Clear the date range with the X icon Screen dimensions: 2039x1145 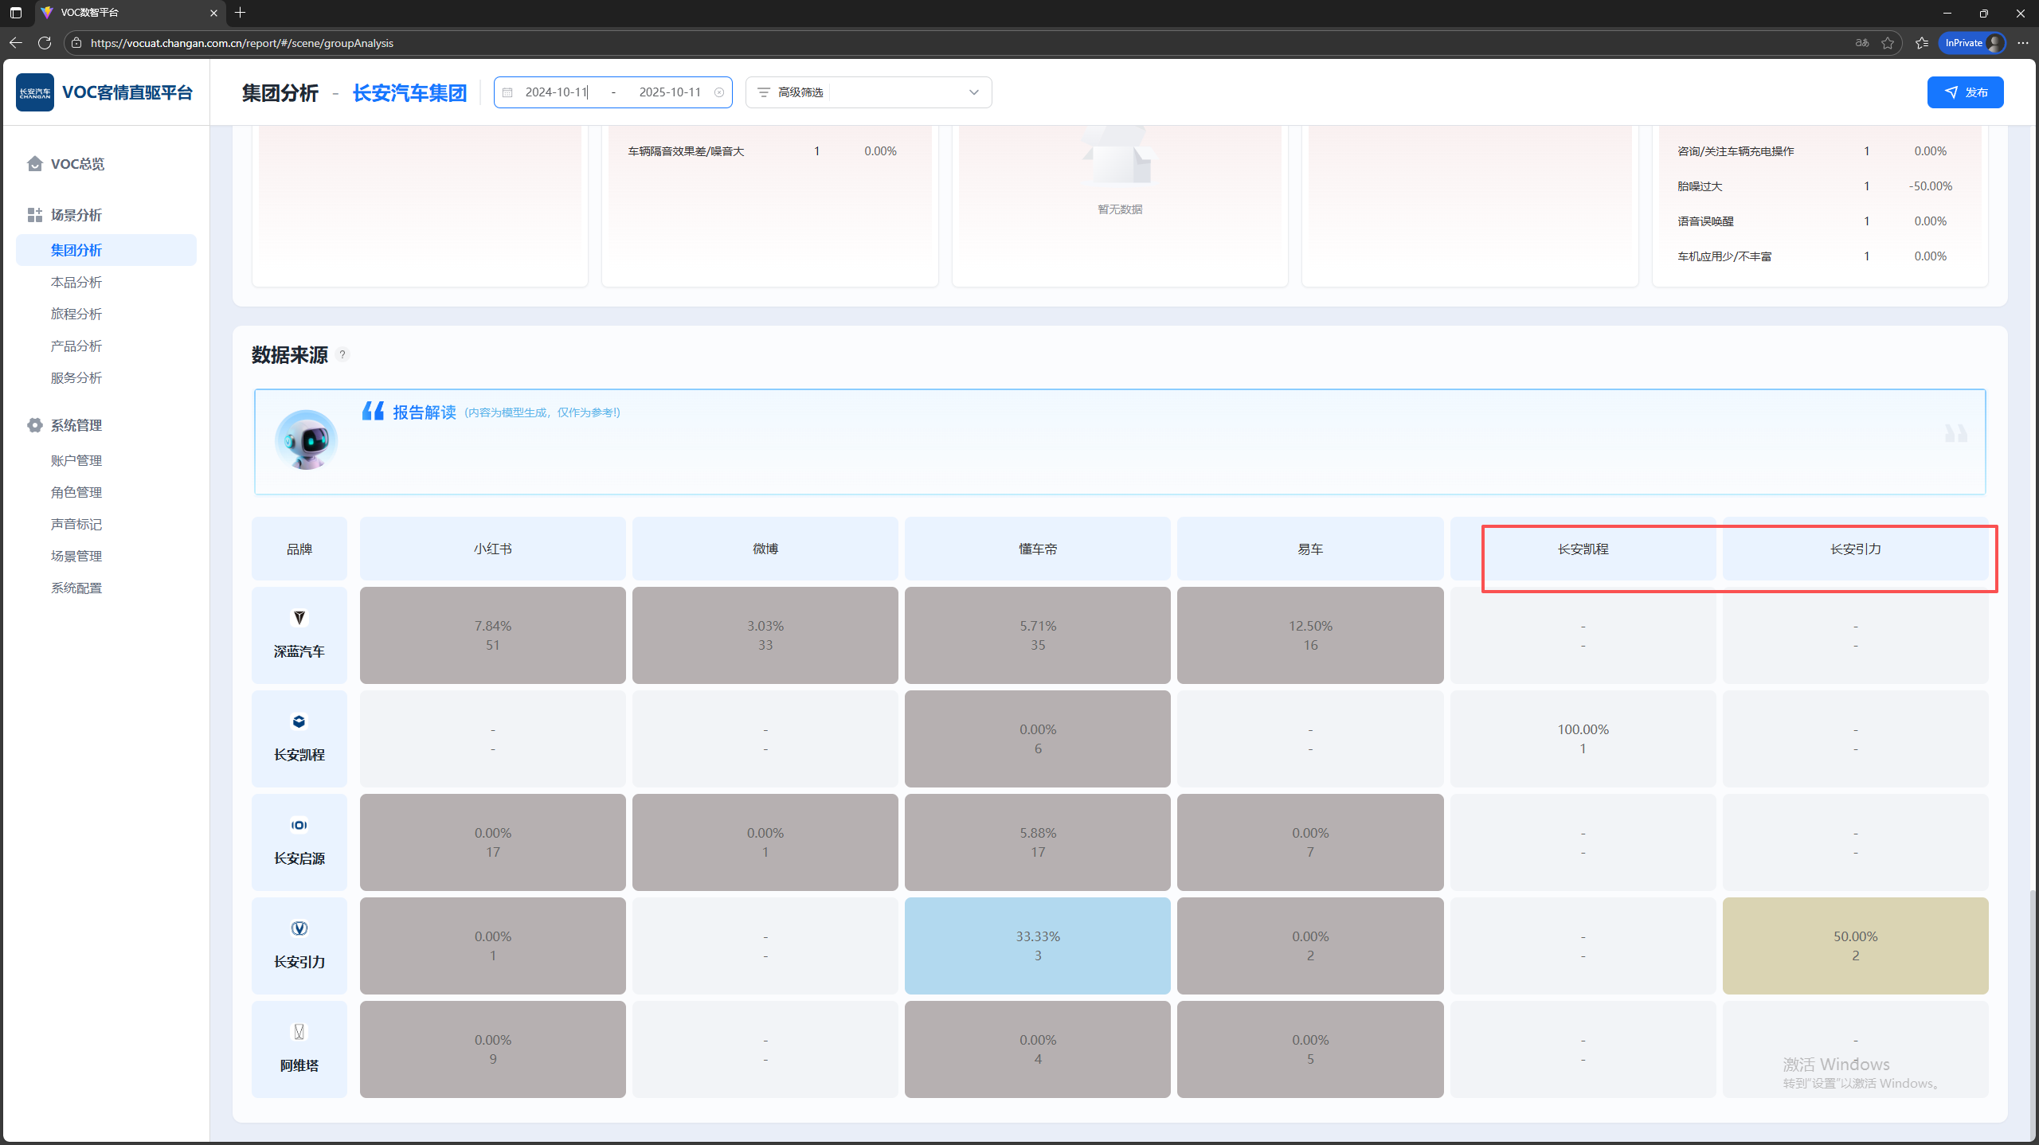719,92
